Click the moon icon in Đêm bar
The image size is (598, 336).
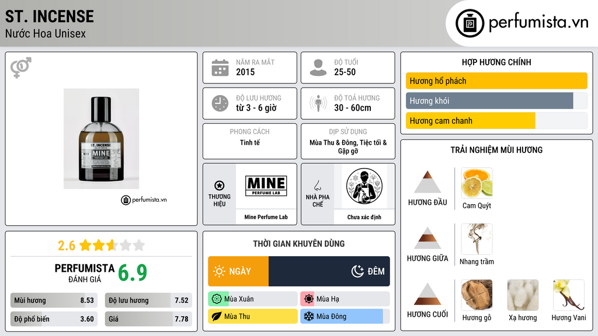tap(357, 271)
